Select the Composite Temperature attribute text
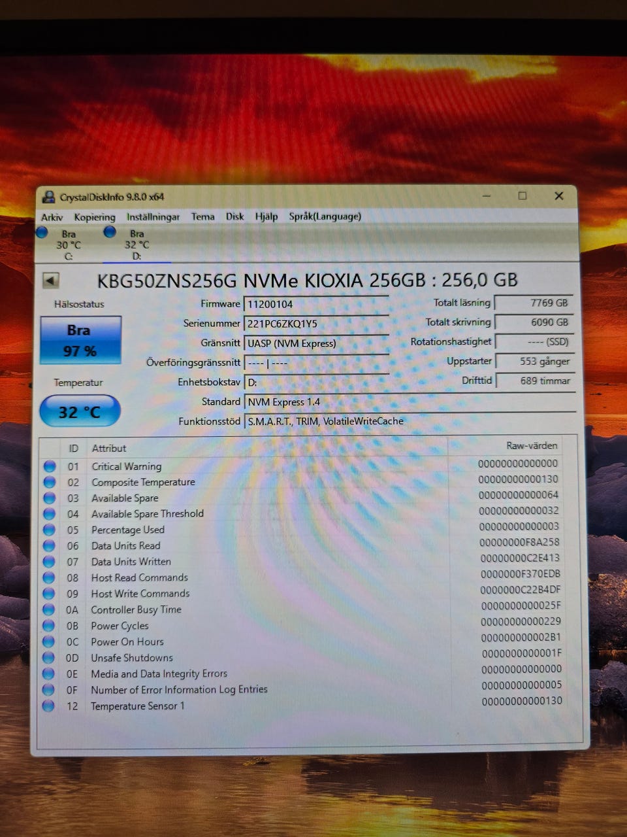The image size is (627, 837). click(x=143, y=482)
